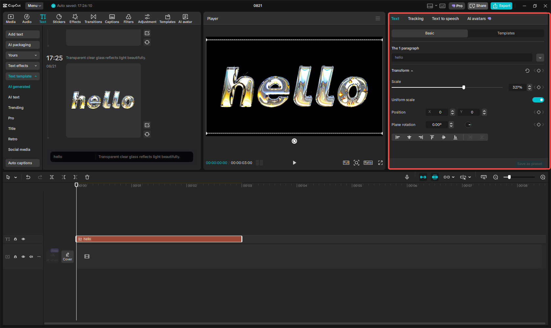551x328 pixels.
Task: Mute the video track audio
Action: click(x=31, y=257)
